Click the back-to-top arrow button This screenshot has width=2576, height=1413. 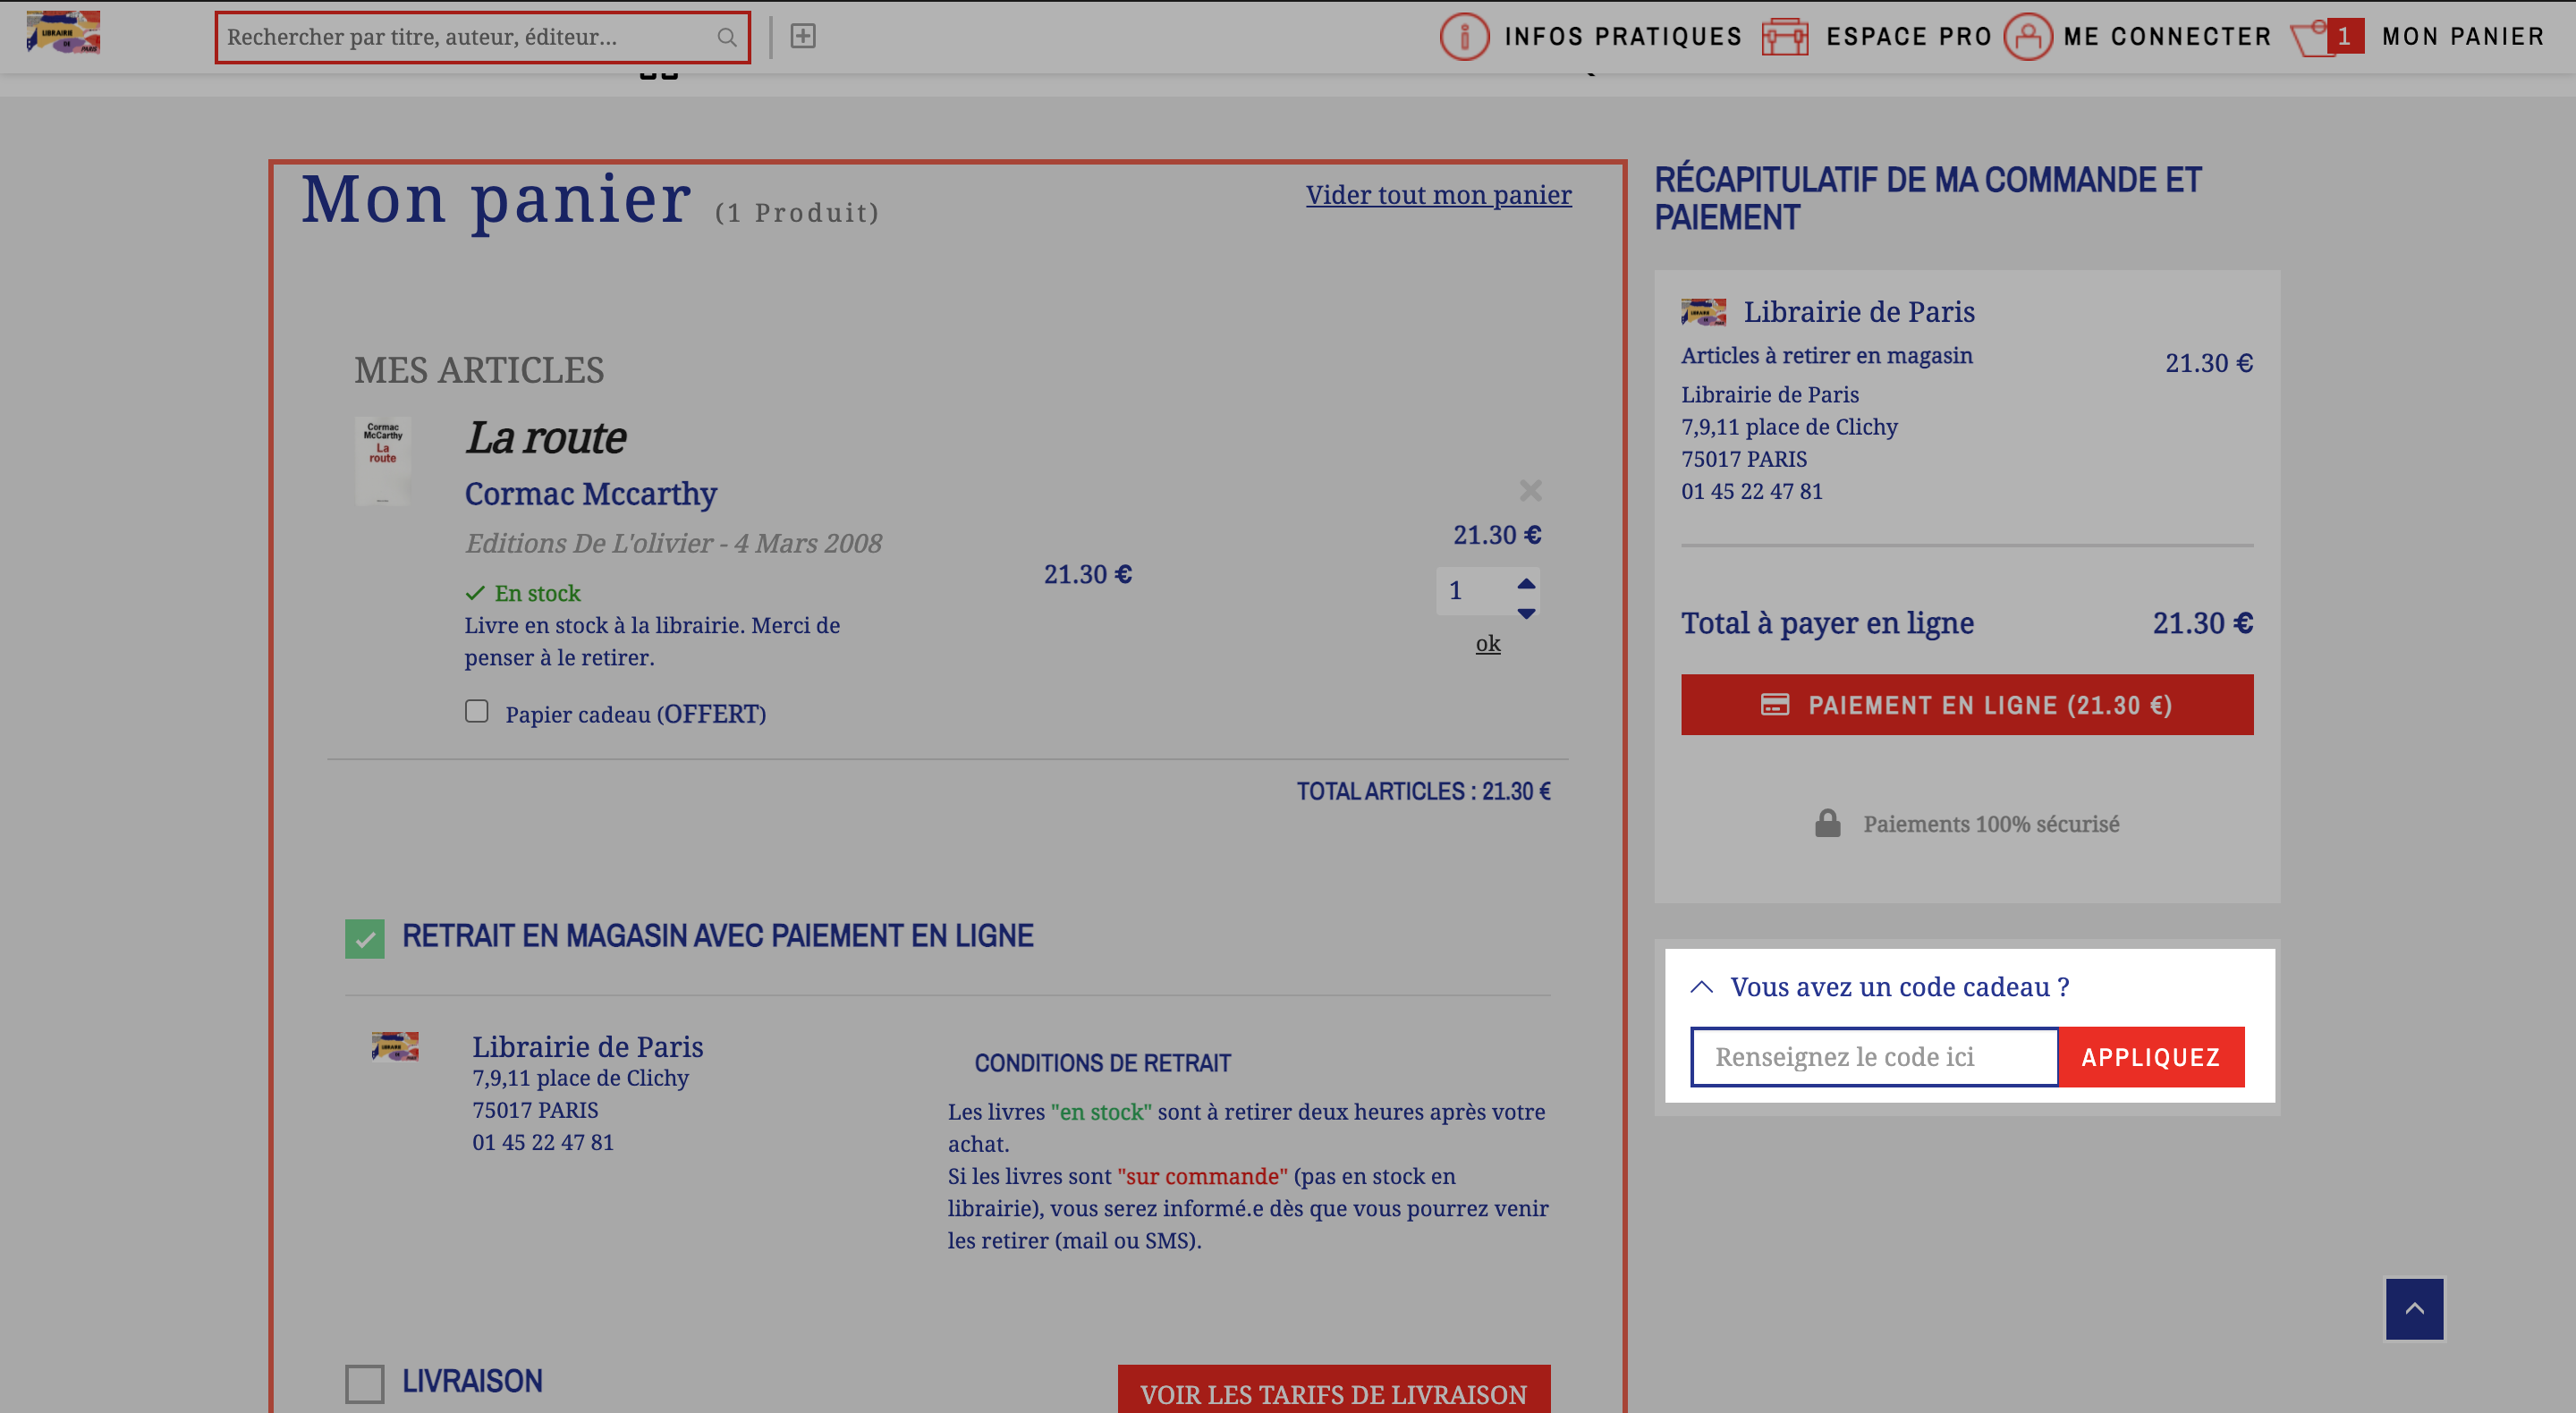point(2414,1308)
